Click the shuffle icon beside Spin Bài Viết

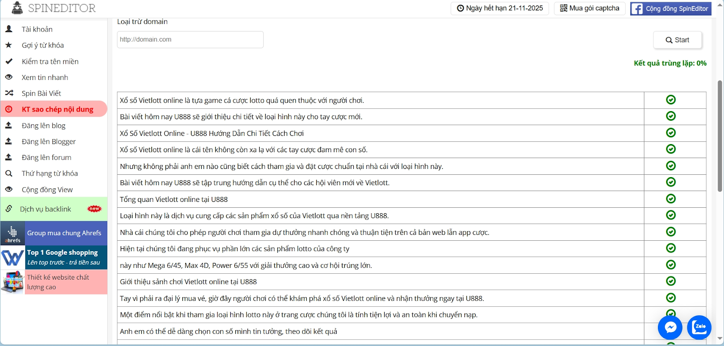tap(9, 93)
